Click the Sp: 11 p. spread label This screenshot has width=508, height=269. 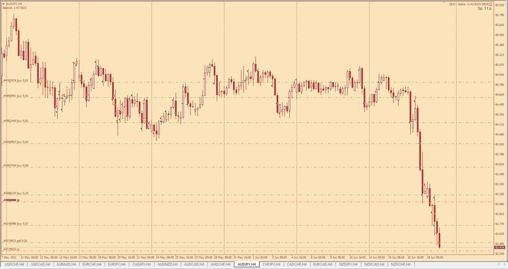click(x=485, y=8)
